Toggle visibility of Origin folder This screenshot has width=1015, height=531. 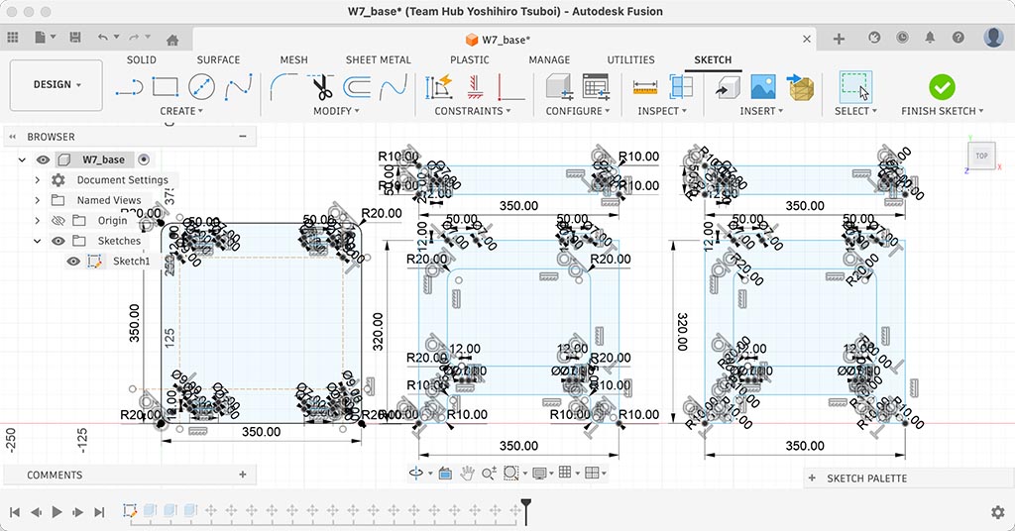pyautogui.click(x=58, y=221)
